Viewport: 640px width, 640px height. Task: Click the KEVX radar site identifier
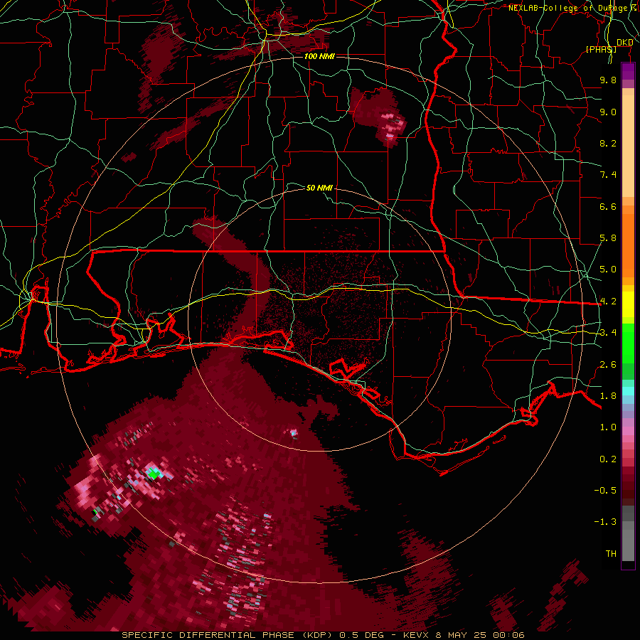(416, 635)
